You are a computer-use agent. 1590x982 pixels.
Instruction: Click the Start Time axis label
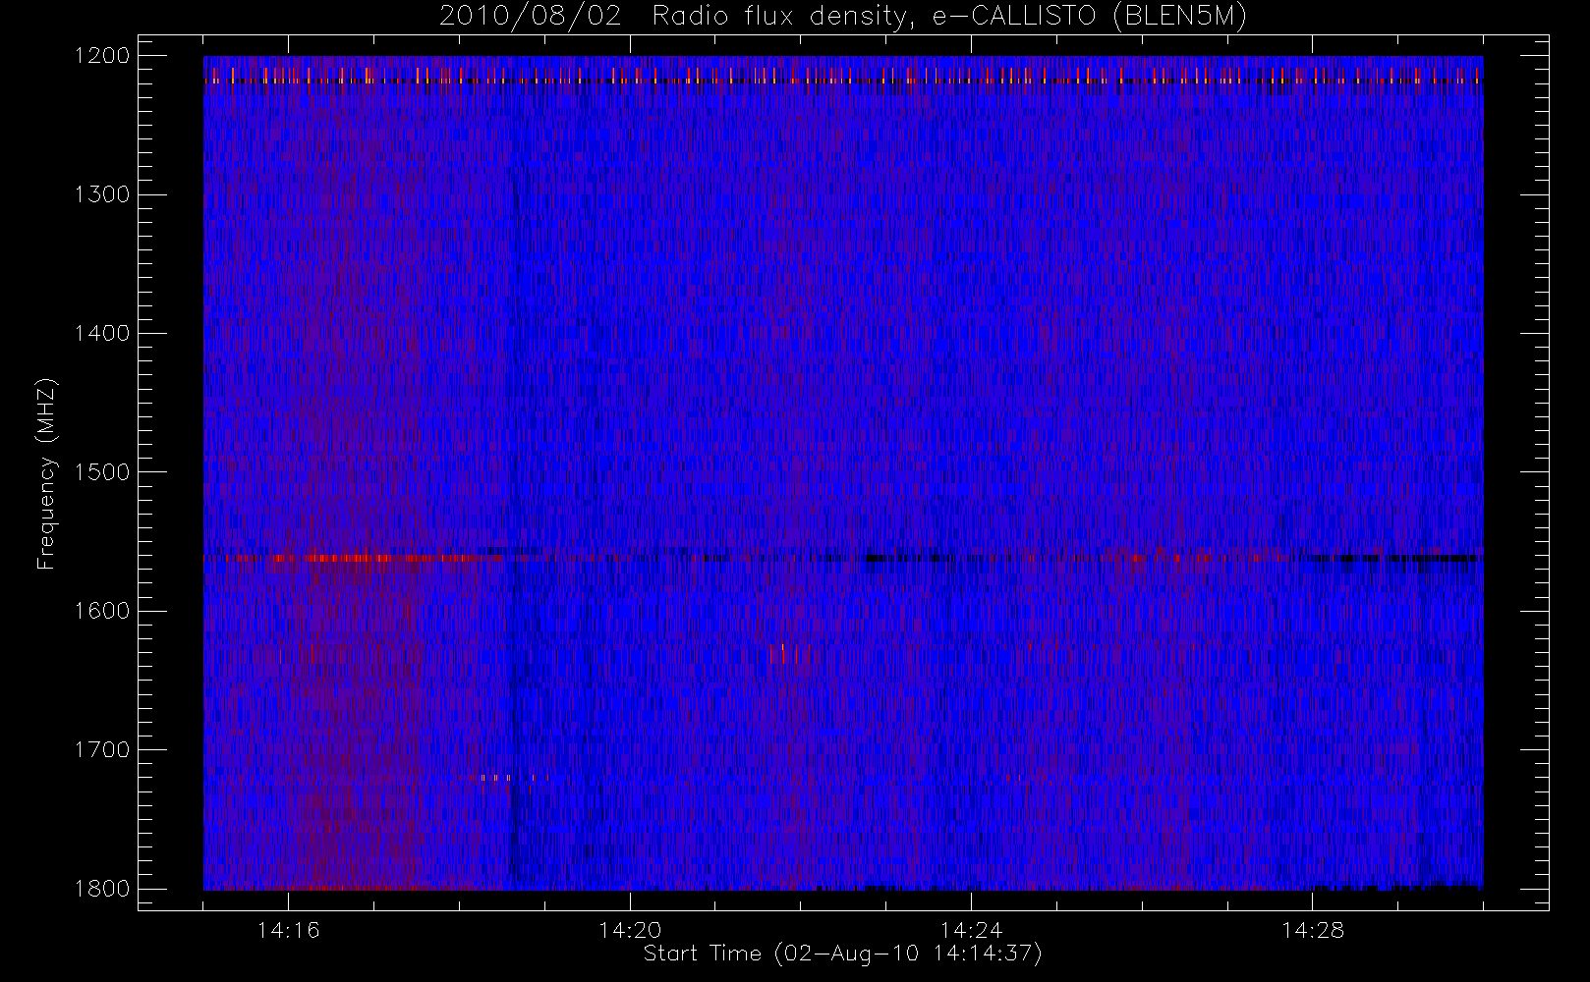pos(842,954)
